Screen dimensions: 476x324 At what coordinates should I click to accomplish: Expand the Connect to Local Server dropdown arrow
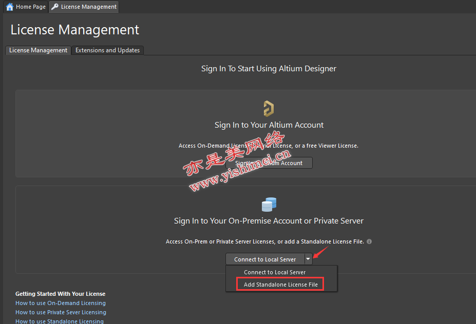[308, 259]
